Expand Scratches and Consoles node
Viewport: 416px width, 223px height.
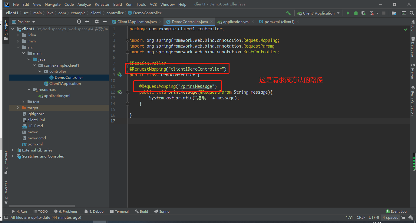pyautogui.click(x=13, y=156)
